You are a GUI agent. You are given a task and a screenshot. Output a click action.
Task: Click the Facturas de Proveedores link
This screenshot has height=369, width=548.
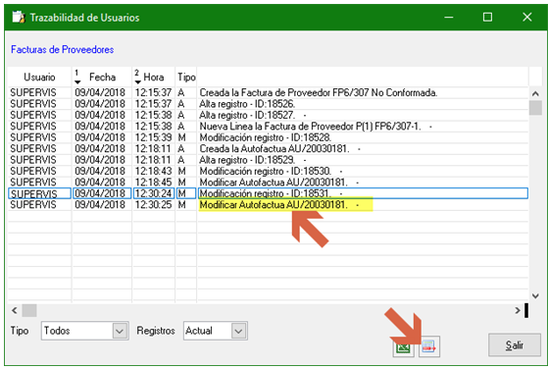[x=62, y=50]
